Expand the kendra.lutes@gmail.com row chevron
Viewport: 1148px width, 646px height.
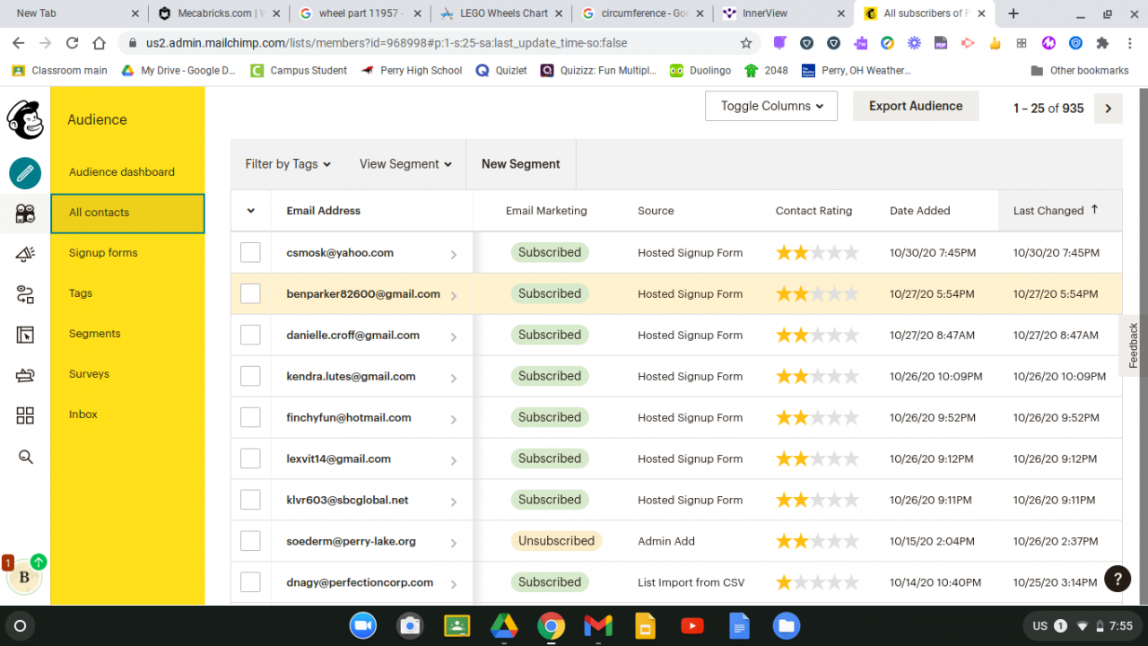coord(454,379)
